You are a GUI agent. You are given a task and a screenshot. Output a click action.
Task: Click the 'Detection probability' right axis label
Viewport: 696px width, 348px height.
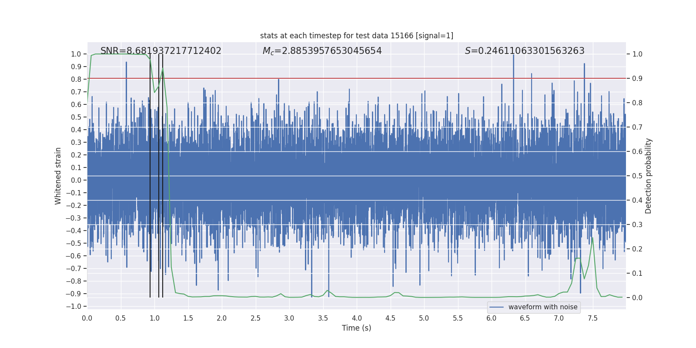pos(648,176)
